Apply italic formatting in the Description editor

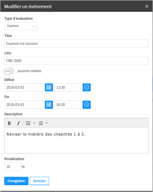click(18, 123)
